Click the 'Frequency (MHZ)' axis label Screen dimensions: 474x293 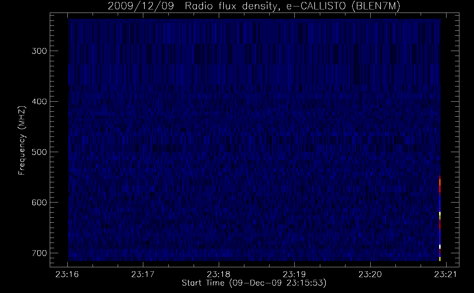coord(22,141)
